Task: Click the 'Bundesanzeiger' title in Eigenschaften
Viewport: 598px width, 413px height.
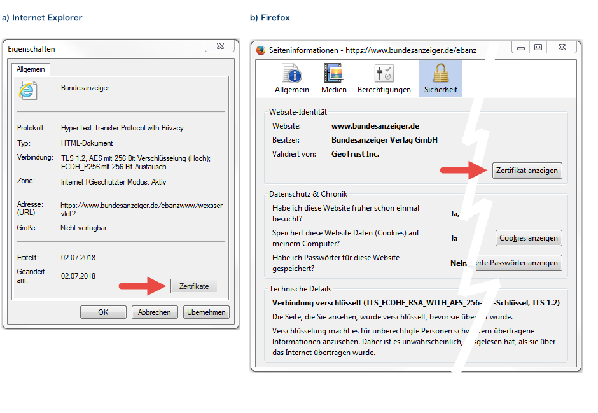Action: (85, 88)
